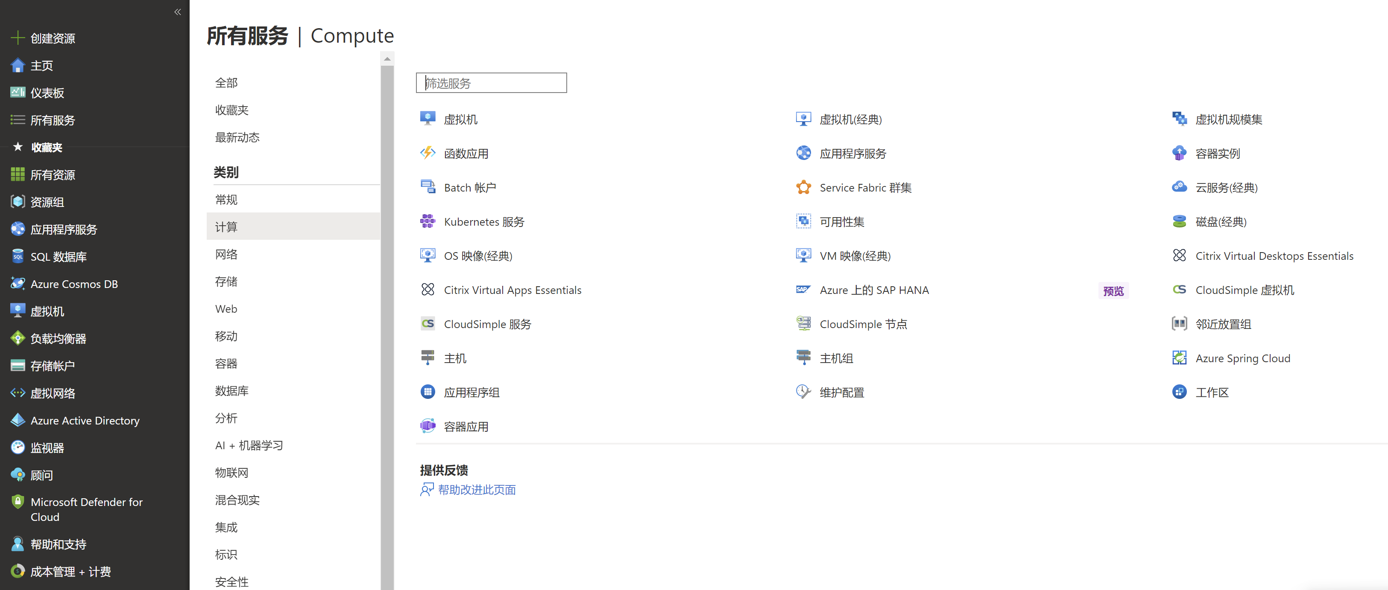Expand the 容器 category in sidebar

point(227,363)
